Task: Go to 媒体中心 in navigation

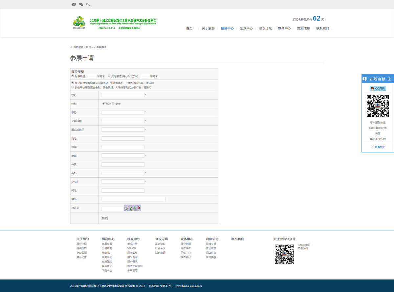Action: coord(284,29)
